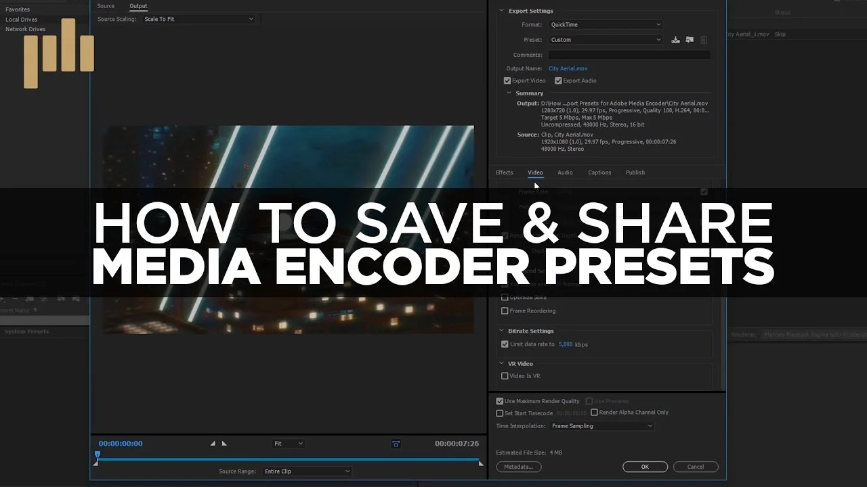Enable the Video Is VR checkbox

(x=505, y=376)
